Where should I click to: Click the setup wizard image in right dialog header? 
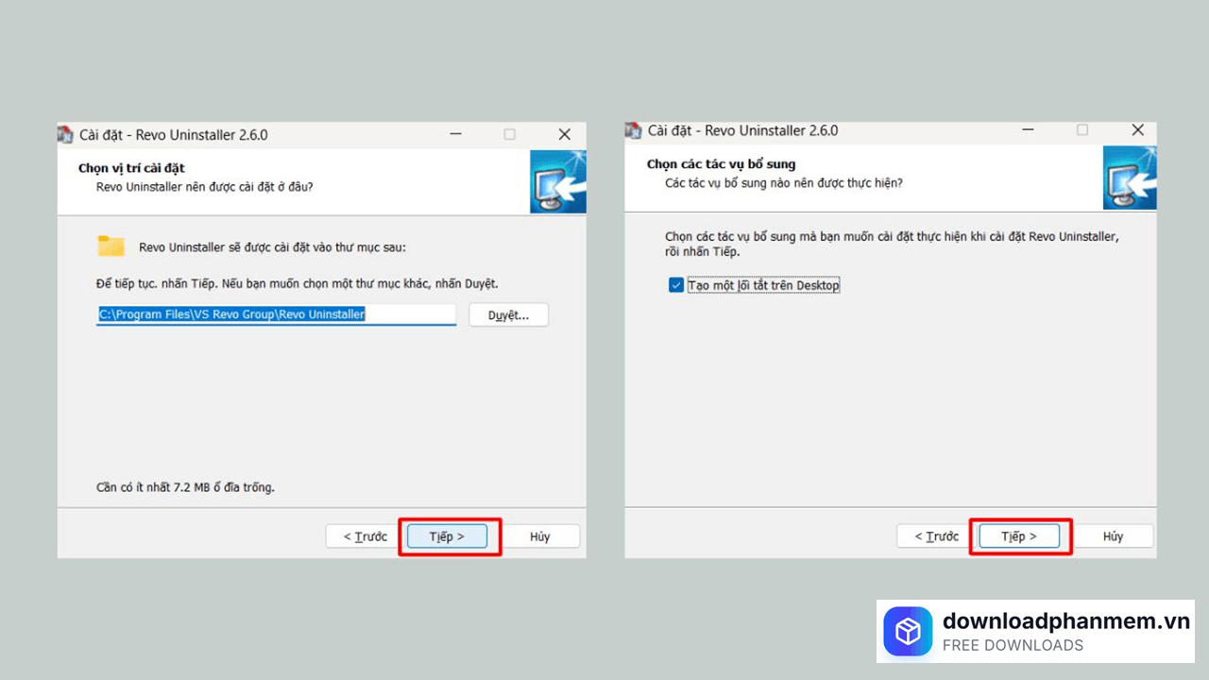pyautogui.click(x=1130, y=178)
